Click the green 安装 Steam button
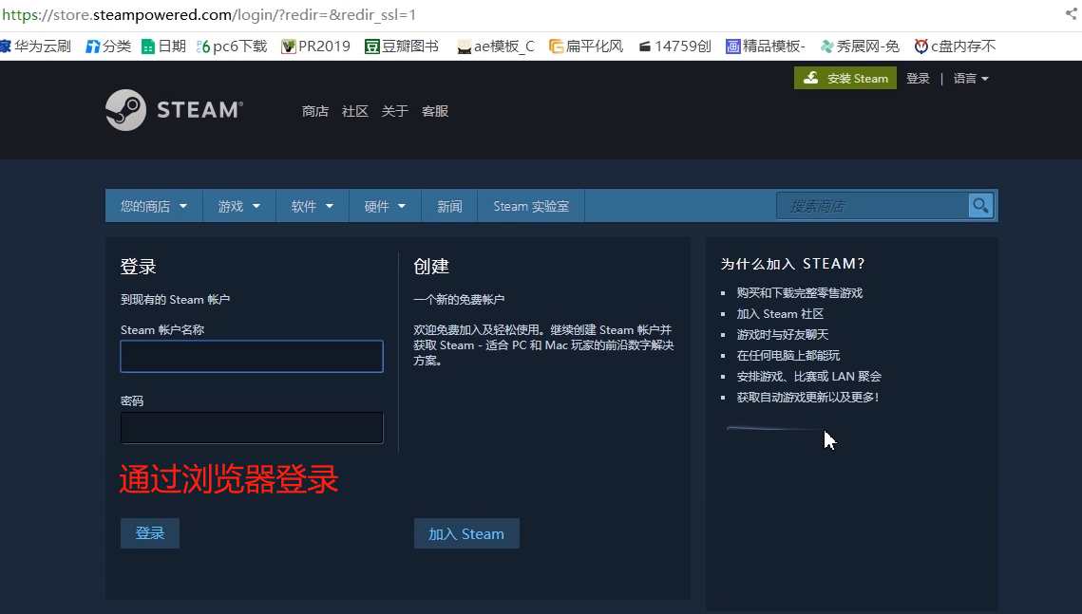 point(845,78)
